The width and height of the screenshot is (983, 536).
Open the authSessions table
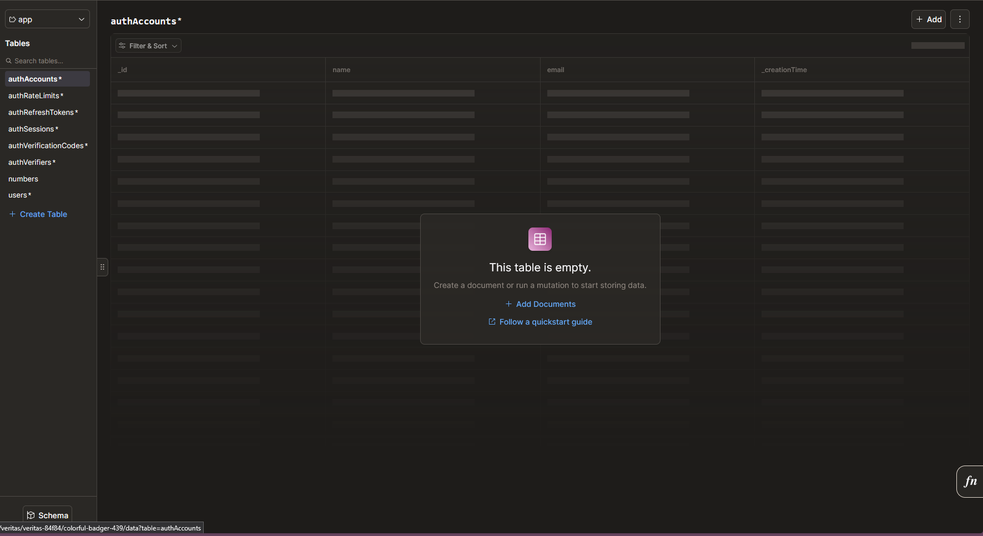[47, 129]
